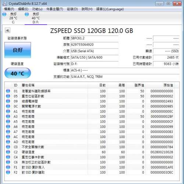Click the 重定位事件計數 attribute name

click(x=33, y=157)
